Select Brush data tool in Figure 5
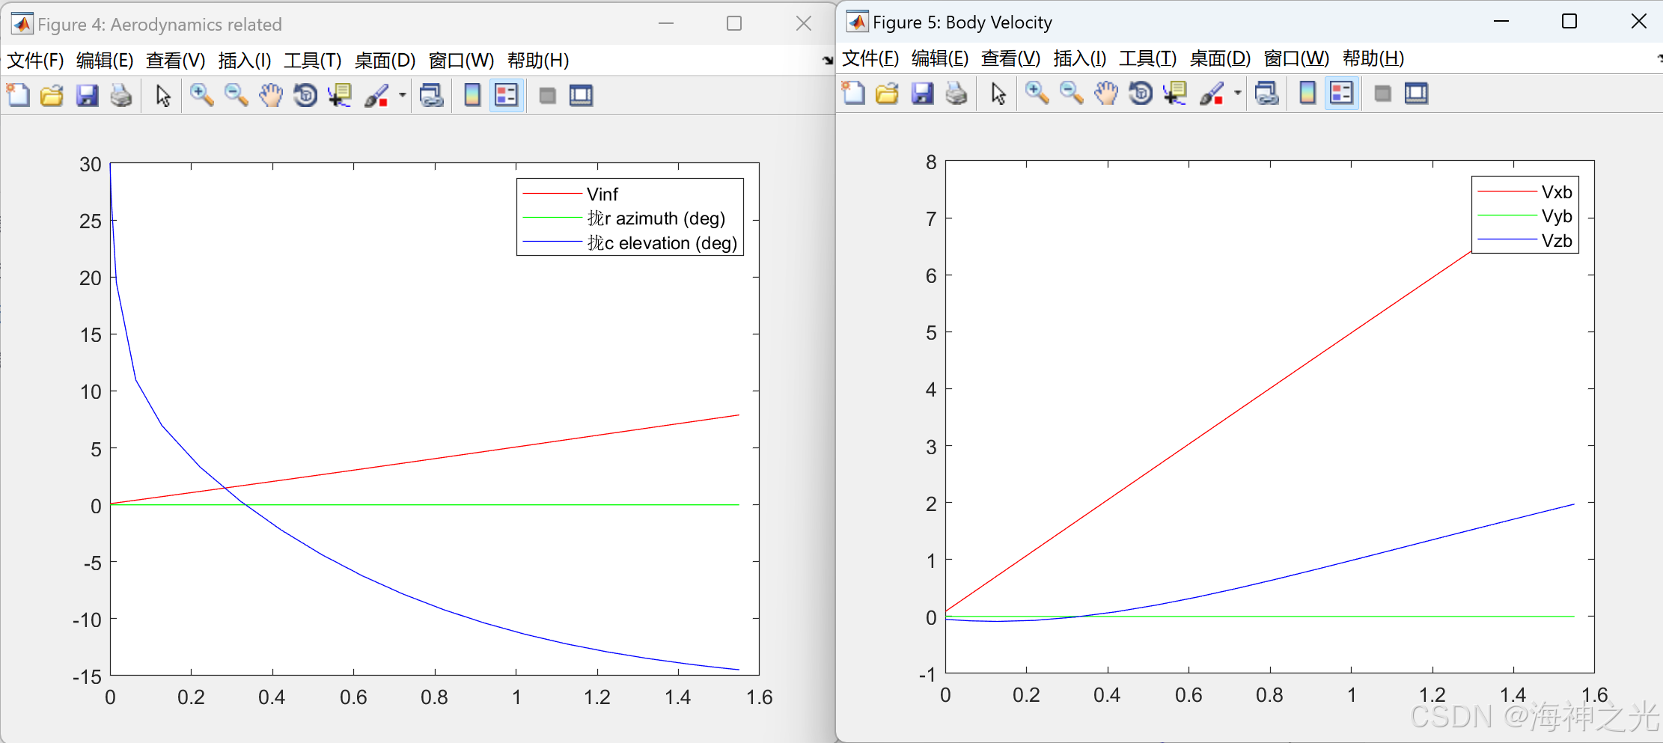This screenshot has width=1663, height=743. [x=1212, y=93]
